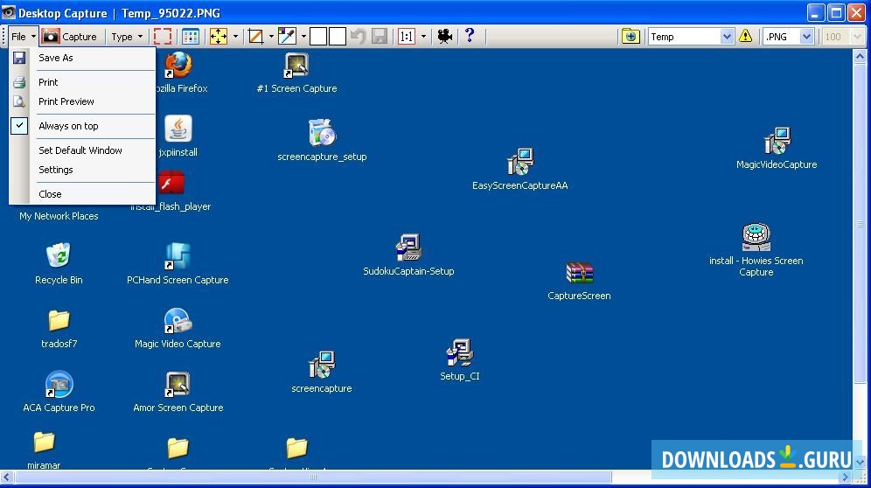
Task: Expand the 1:1 zoom dropdown arrow
Action: tap(423, 37)
